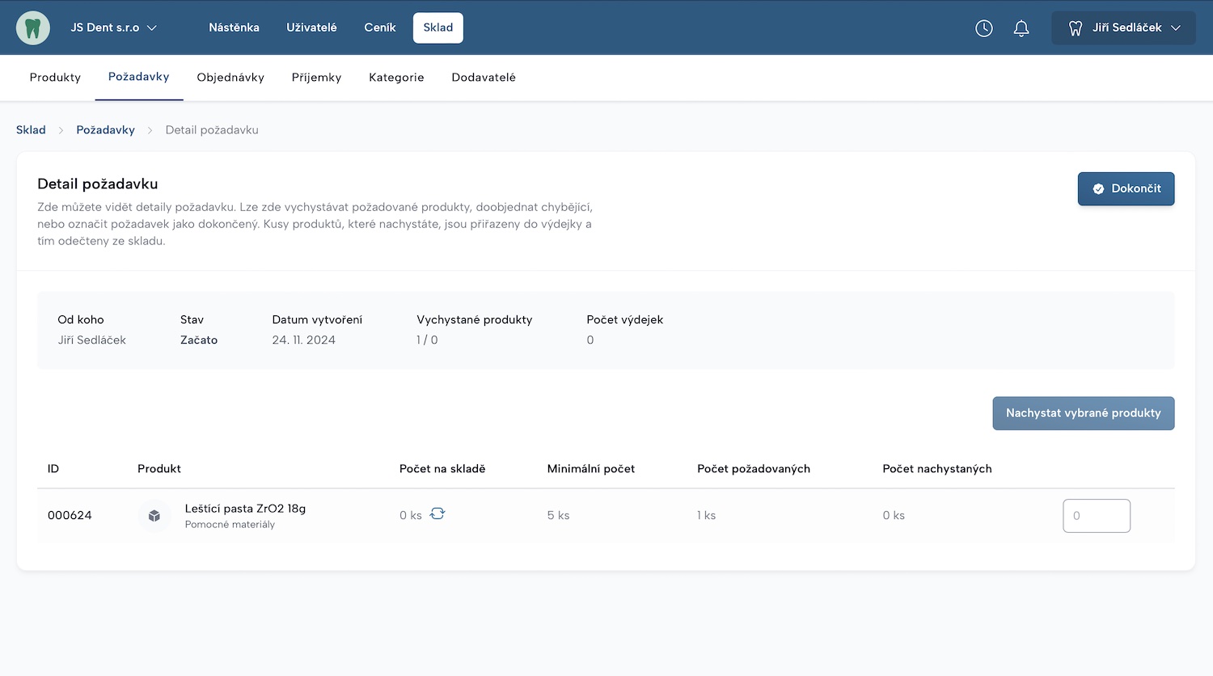Click the Sklad breadcrumb link
Image resolution: width=1213 pixels, height=676 pixels.
click(31, 129)
